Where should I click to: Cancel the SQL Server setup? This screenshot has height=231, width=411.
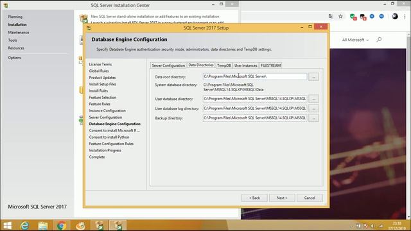click(310, 198)
